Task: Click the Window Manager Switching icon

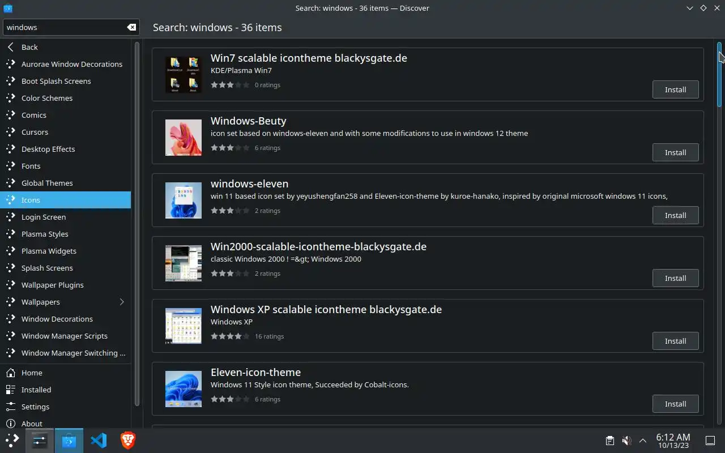Action: coord(11,353)
